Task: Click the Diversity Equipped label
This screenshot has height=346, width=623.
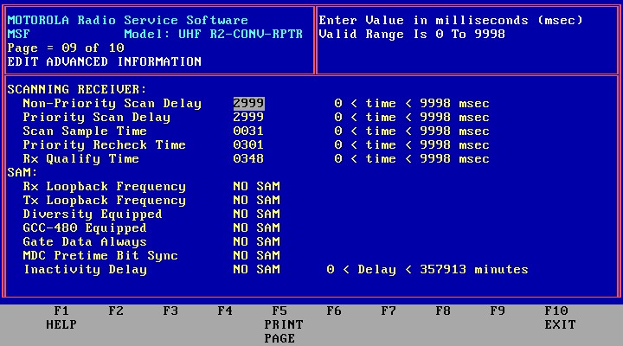Action: tap(93, 215)
